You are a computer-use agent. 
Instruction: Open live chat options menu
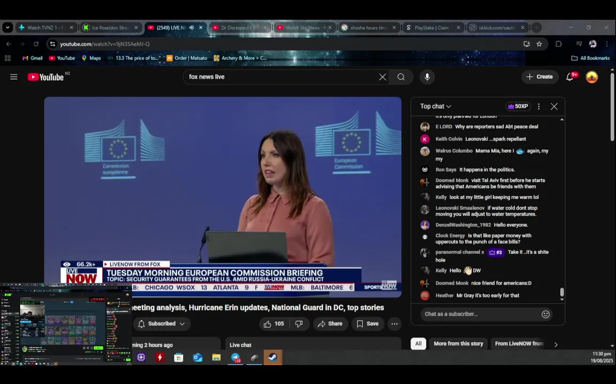coord(539,107)
